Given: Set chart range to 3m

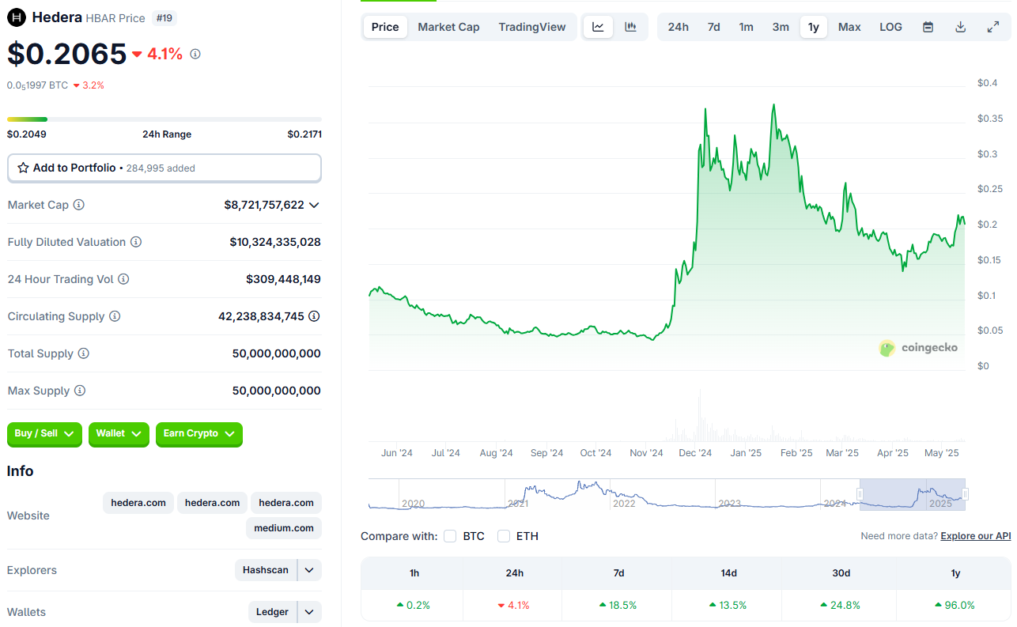Looking at the screenshot, I should coord(781,27).
